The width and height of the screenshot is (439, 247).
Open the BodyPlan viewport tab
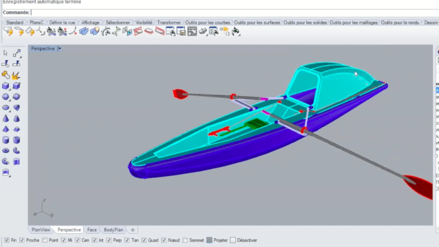tap(113, 230)
